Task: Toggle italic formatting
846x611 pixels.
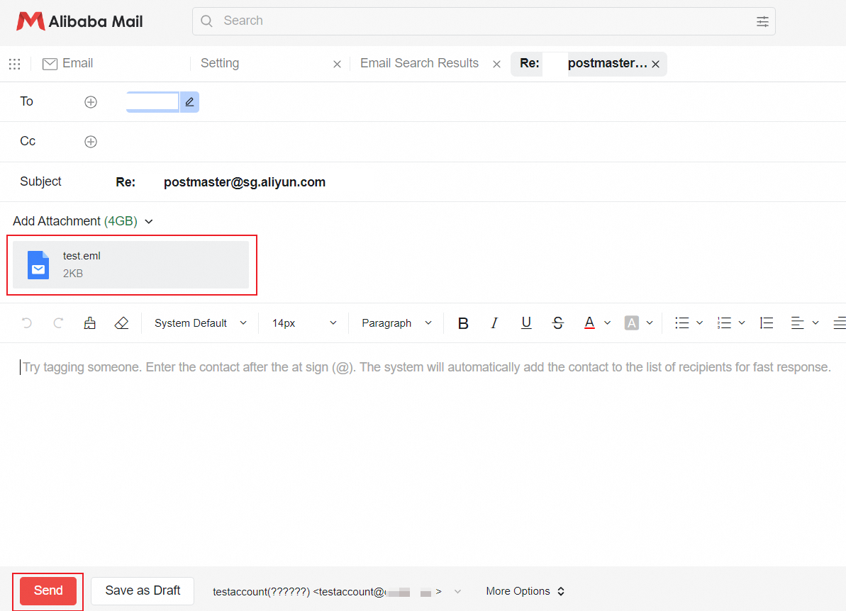Action: coord(494,323)
